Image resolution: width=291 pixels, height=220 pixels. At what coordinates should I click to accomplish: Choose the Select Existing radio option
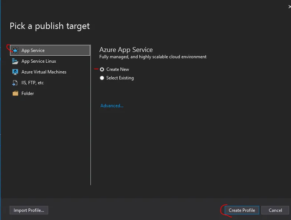pos(102,78)
